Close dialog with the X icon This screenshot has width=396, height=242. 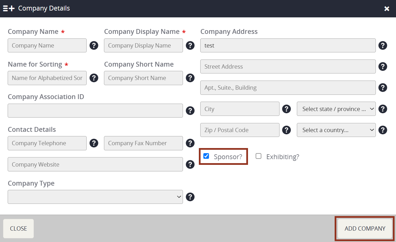pyautogui.click(x=387, y=9)
